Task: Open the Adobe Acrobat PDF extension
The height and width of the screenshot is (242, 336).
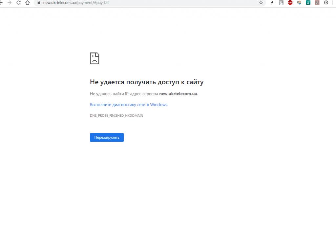Action: tap(317, 3)
